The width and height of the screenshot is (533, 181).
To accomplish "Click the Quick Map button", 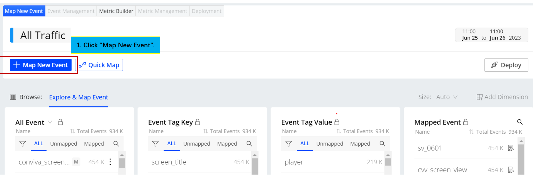I will [x=99, y=65].
